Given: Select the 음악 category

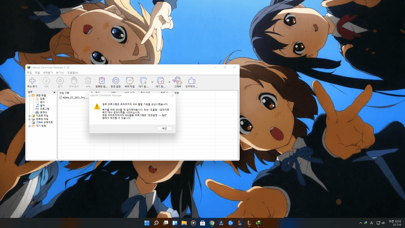Looking at the screenshot, I should click(42, 106).
